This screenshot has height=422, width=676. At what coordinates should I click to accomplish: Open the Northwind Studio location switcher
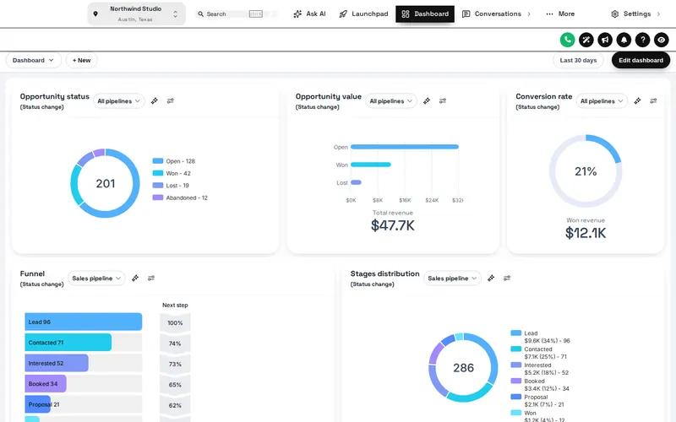coord(137,14)
